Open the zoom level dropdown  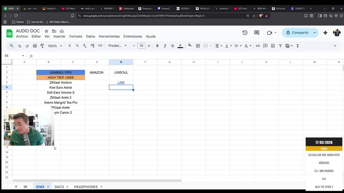click(55, 46)
